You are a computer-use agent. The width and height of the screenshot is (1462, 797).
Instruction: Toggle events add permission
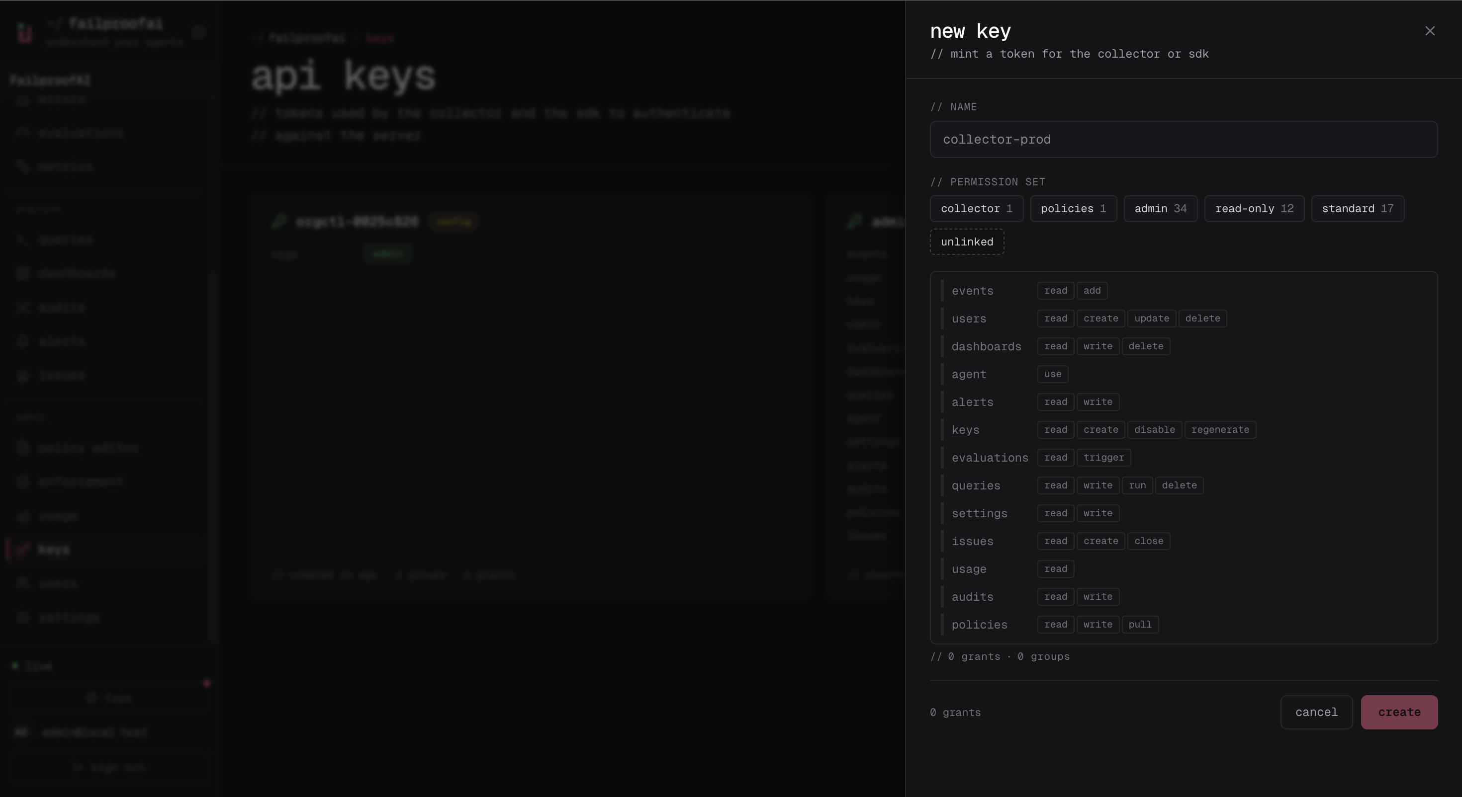coord(1092,291)
